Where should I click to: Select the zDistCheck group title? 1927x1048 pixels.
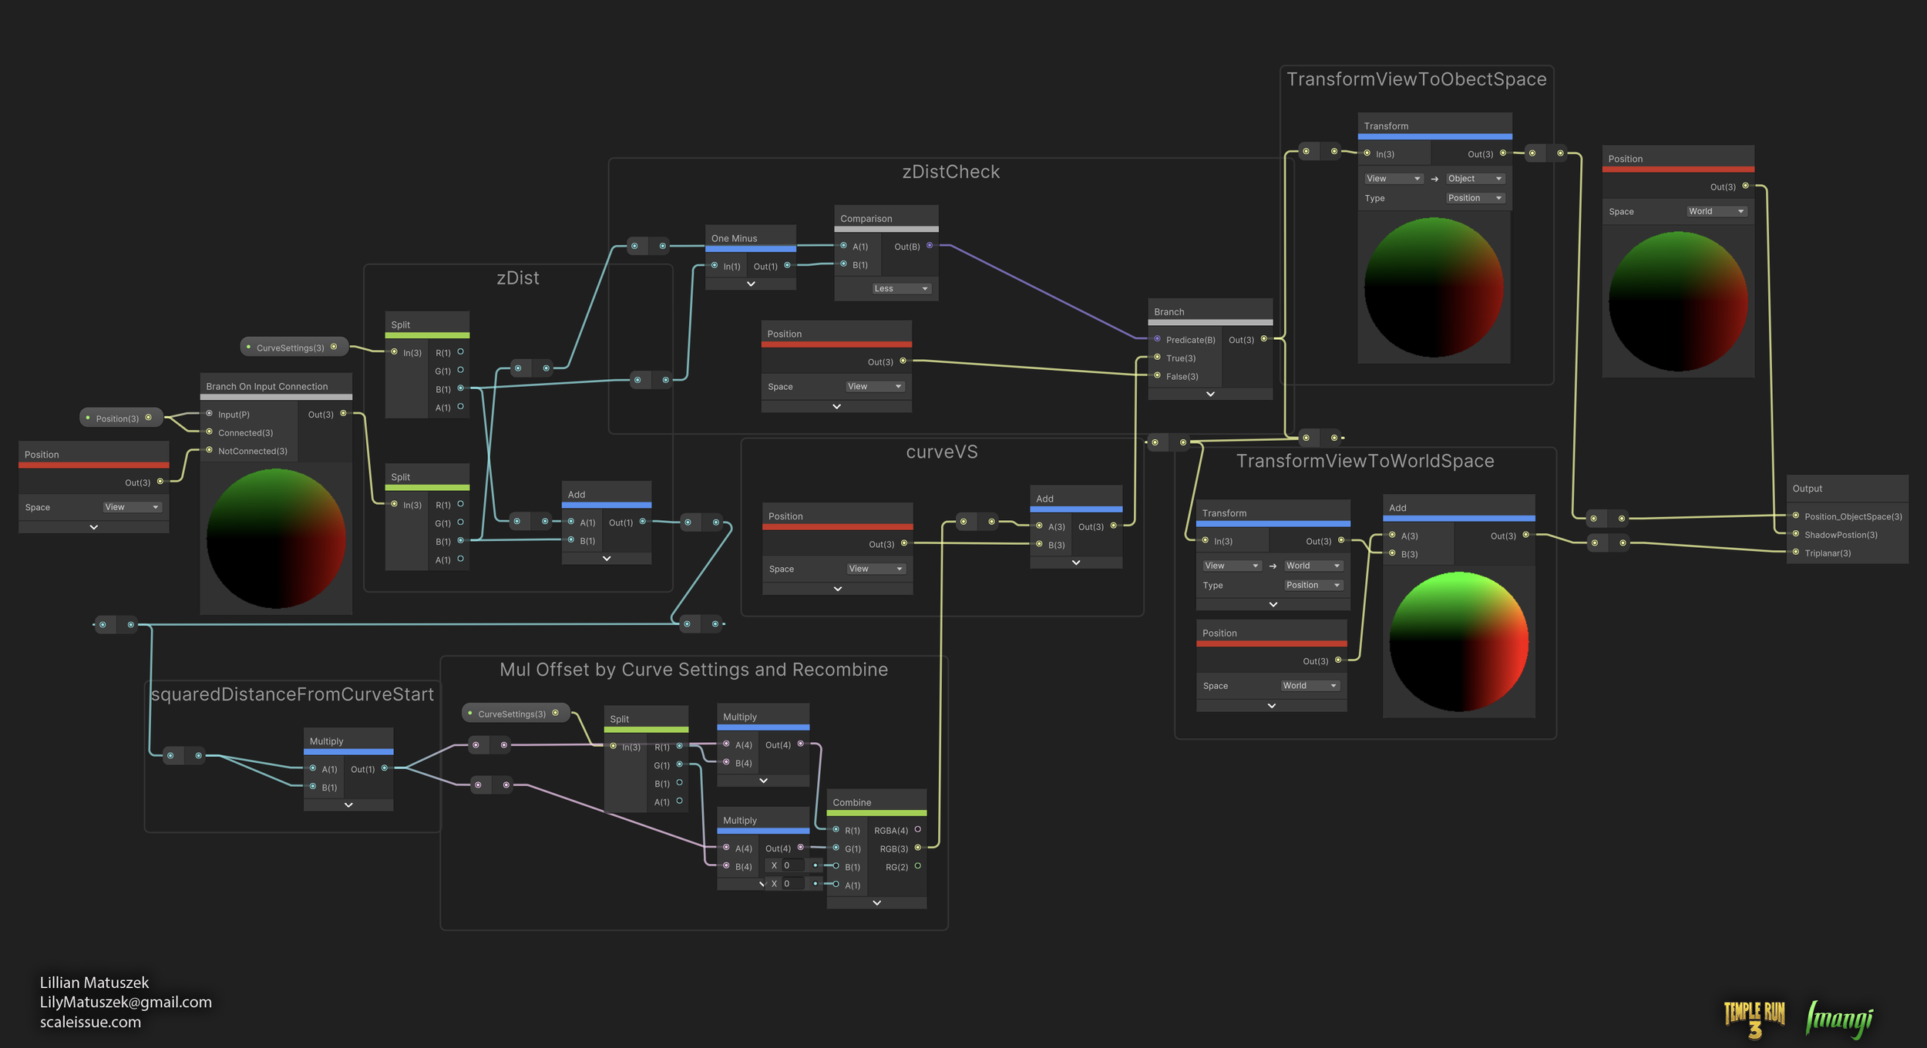coord(950,172)
